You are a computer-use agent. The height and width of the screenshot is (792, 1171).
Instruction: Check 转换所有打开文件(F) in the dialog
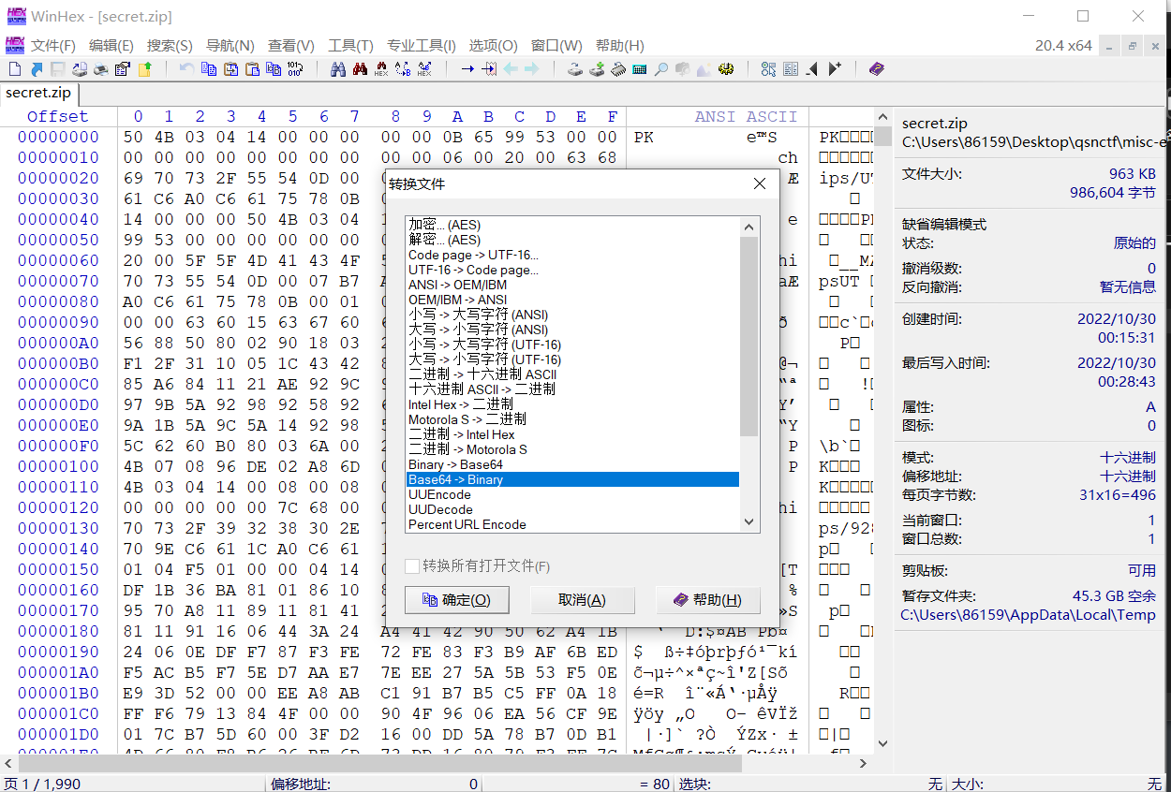tap(410, 566)
